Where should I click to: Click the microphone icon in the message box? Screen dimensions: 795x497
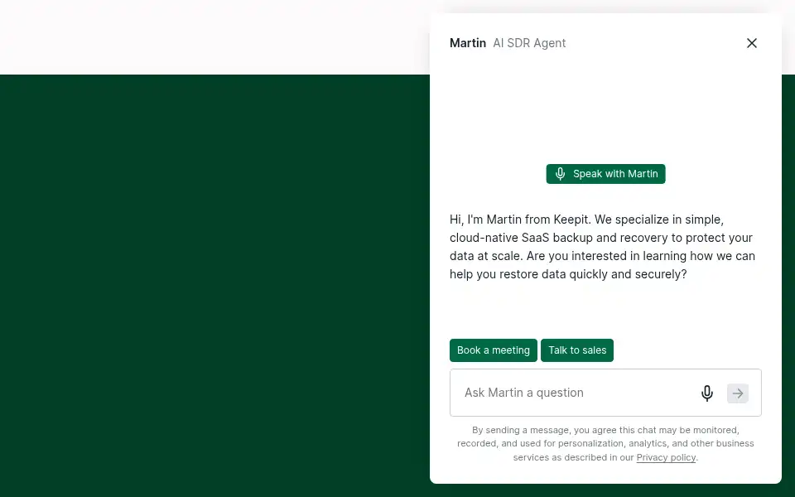(x=706, y=393)
